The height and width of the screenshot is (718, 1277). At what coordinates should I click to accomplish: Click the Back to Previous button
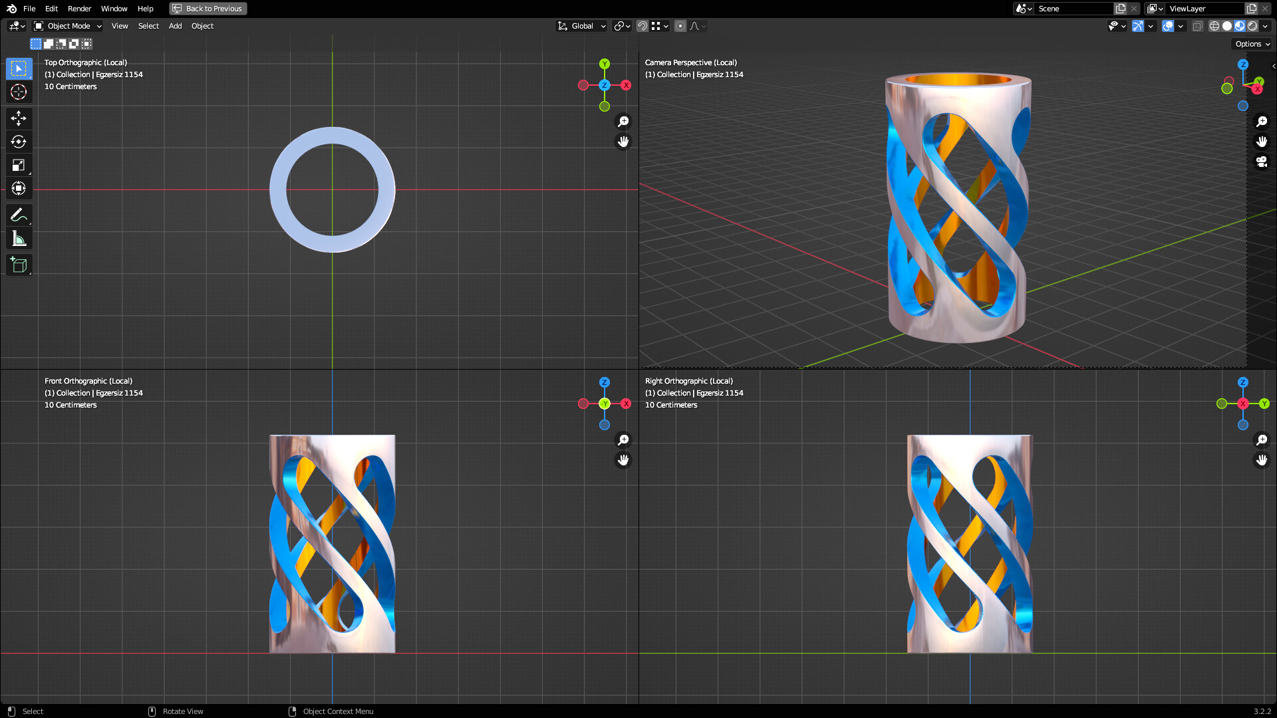tap(208, 9)
